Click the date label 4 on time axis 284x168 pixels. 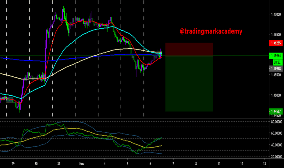coord(105,164)
